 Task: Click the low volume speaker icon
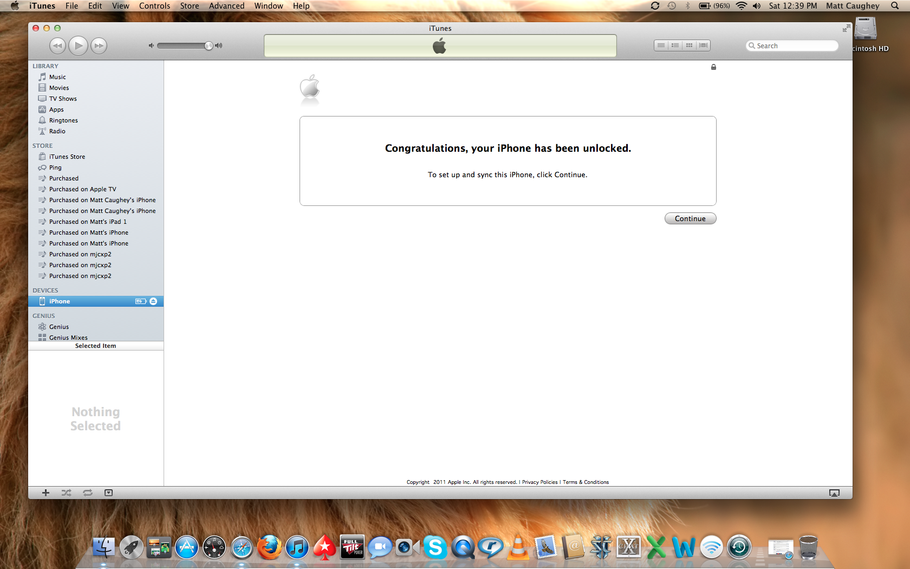(x=151, y=46)
